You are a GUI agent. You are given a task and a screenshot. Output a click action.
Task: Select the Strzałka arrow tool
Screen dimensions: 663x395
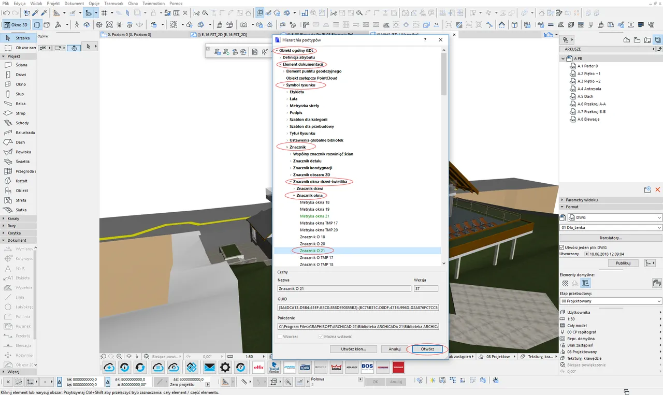point(18,38)
